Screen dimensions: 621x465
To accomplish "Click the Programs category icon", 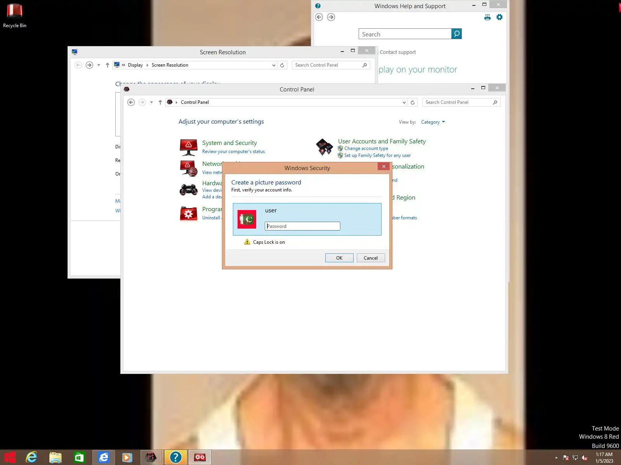I will (189, 214).
